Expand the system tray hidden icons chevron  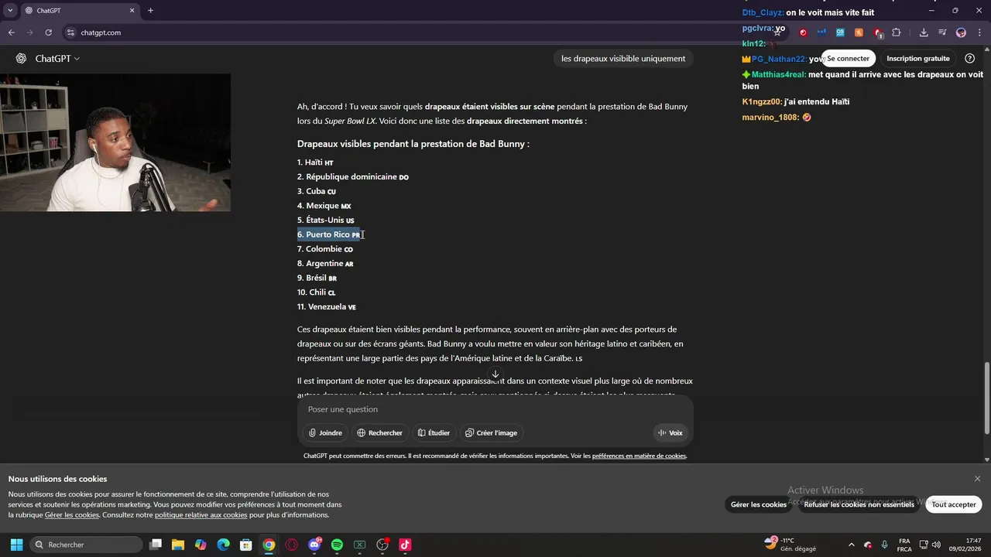[852, 545]
